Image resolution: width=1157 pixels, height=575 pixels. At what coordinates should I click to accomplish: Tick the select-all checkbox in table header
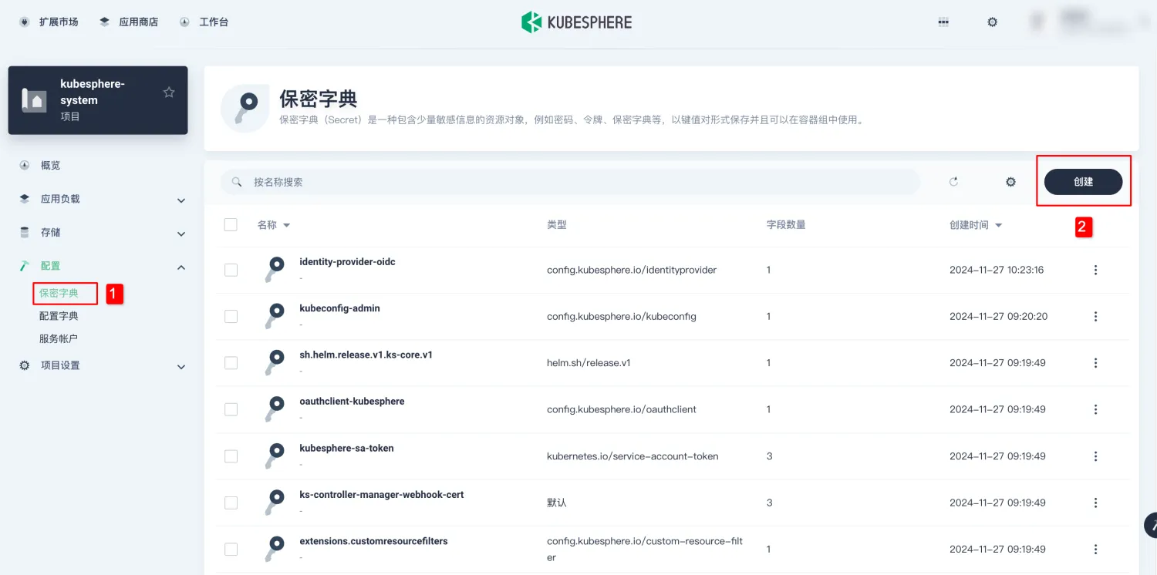[x=231, y=225]
